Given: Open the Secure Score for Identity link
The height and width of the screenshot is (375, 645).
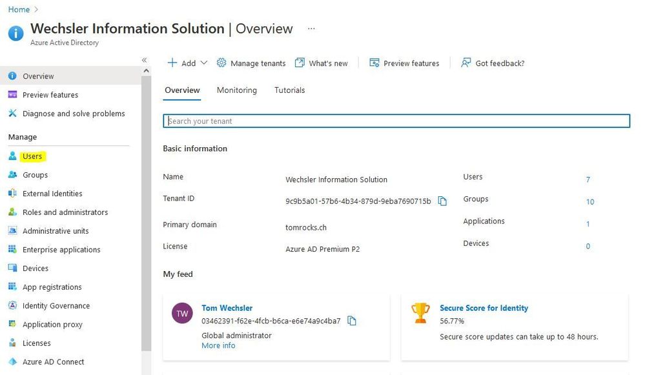Looking at the screenshot, I should [x=484, y=308].
